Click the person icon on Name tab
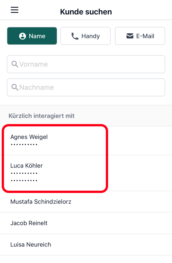This screenshot has height=263, width=172. (23, 36)
